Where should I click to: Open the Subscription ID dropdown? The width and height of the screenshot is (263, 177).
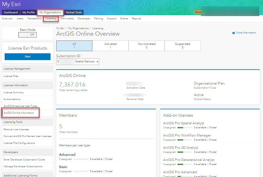click(78, 61)
